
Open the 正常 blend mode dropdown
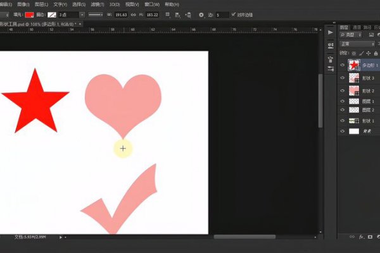(357, 44)
